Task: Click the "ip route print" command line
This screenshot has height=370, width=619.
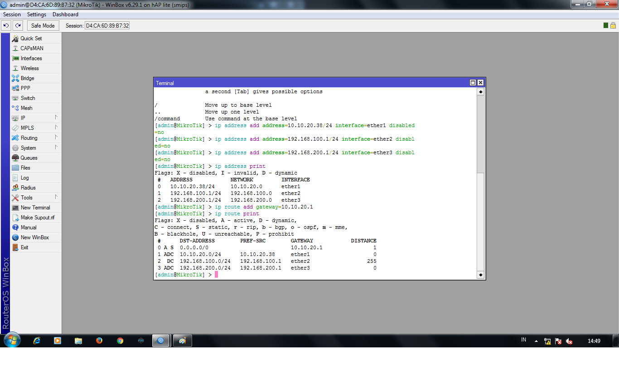Action: 237,213
